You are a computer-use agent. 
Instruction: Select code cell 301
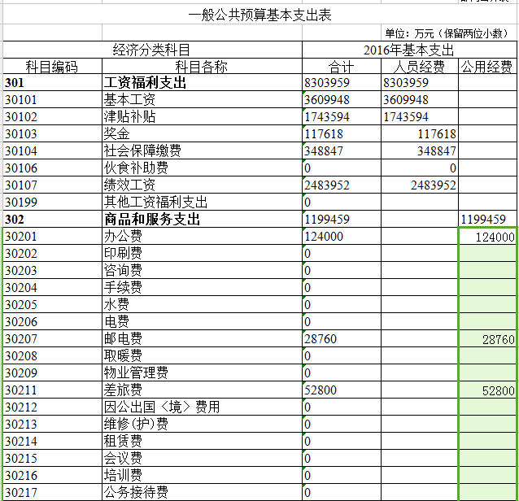(x=52, y=82)
